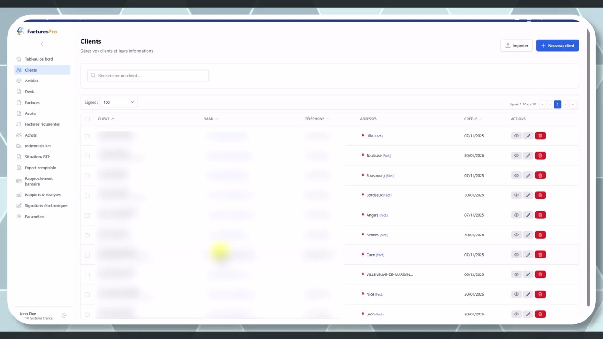This screenshot has height=339, width=603.
Task: Open Situations BTP page
Action: tap(42, 157)
